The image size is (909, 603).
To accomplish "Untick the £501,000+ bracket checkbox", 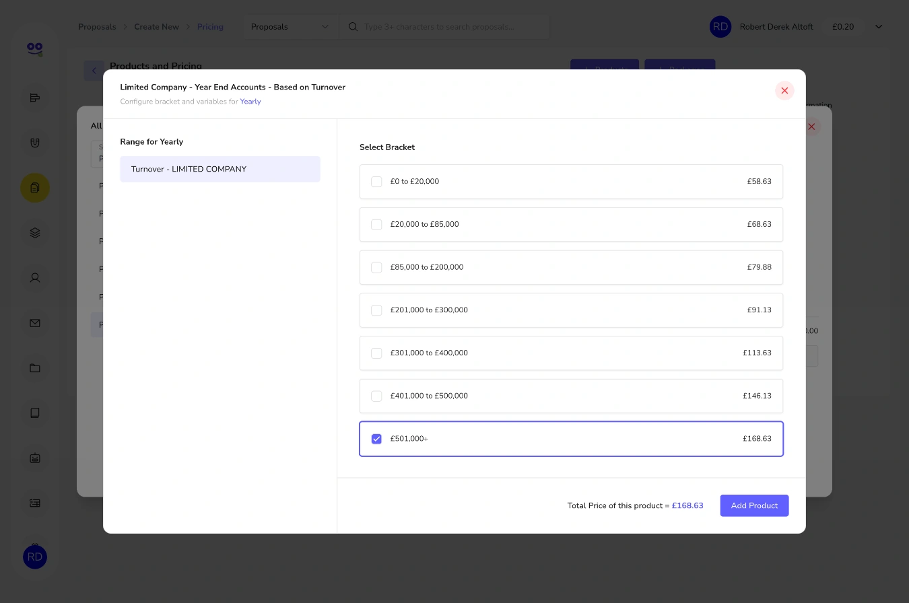I will 376,439.
